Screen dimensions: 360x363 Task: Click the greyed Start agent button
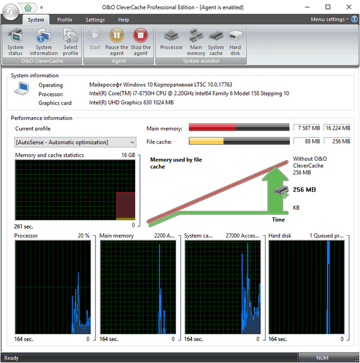tap(95, 39)
